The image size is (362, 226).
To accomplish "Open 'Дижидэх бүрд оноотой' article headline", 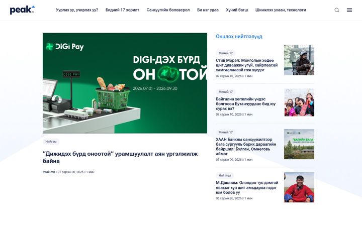I will [120, 157].
